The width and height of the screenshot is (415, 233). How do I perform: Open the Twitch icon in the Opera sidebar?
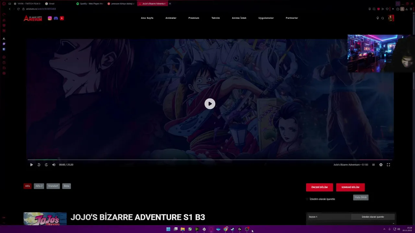click(4, 44)
